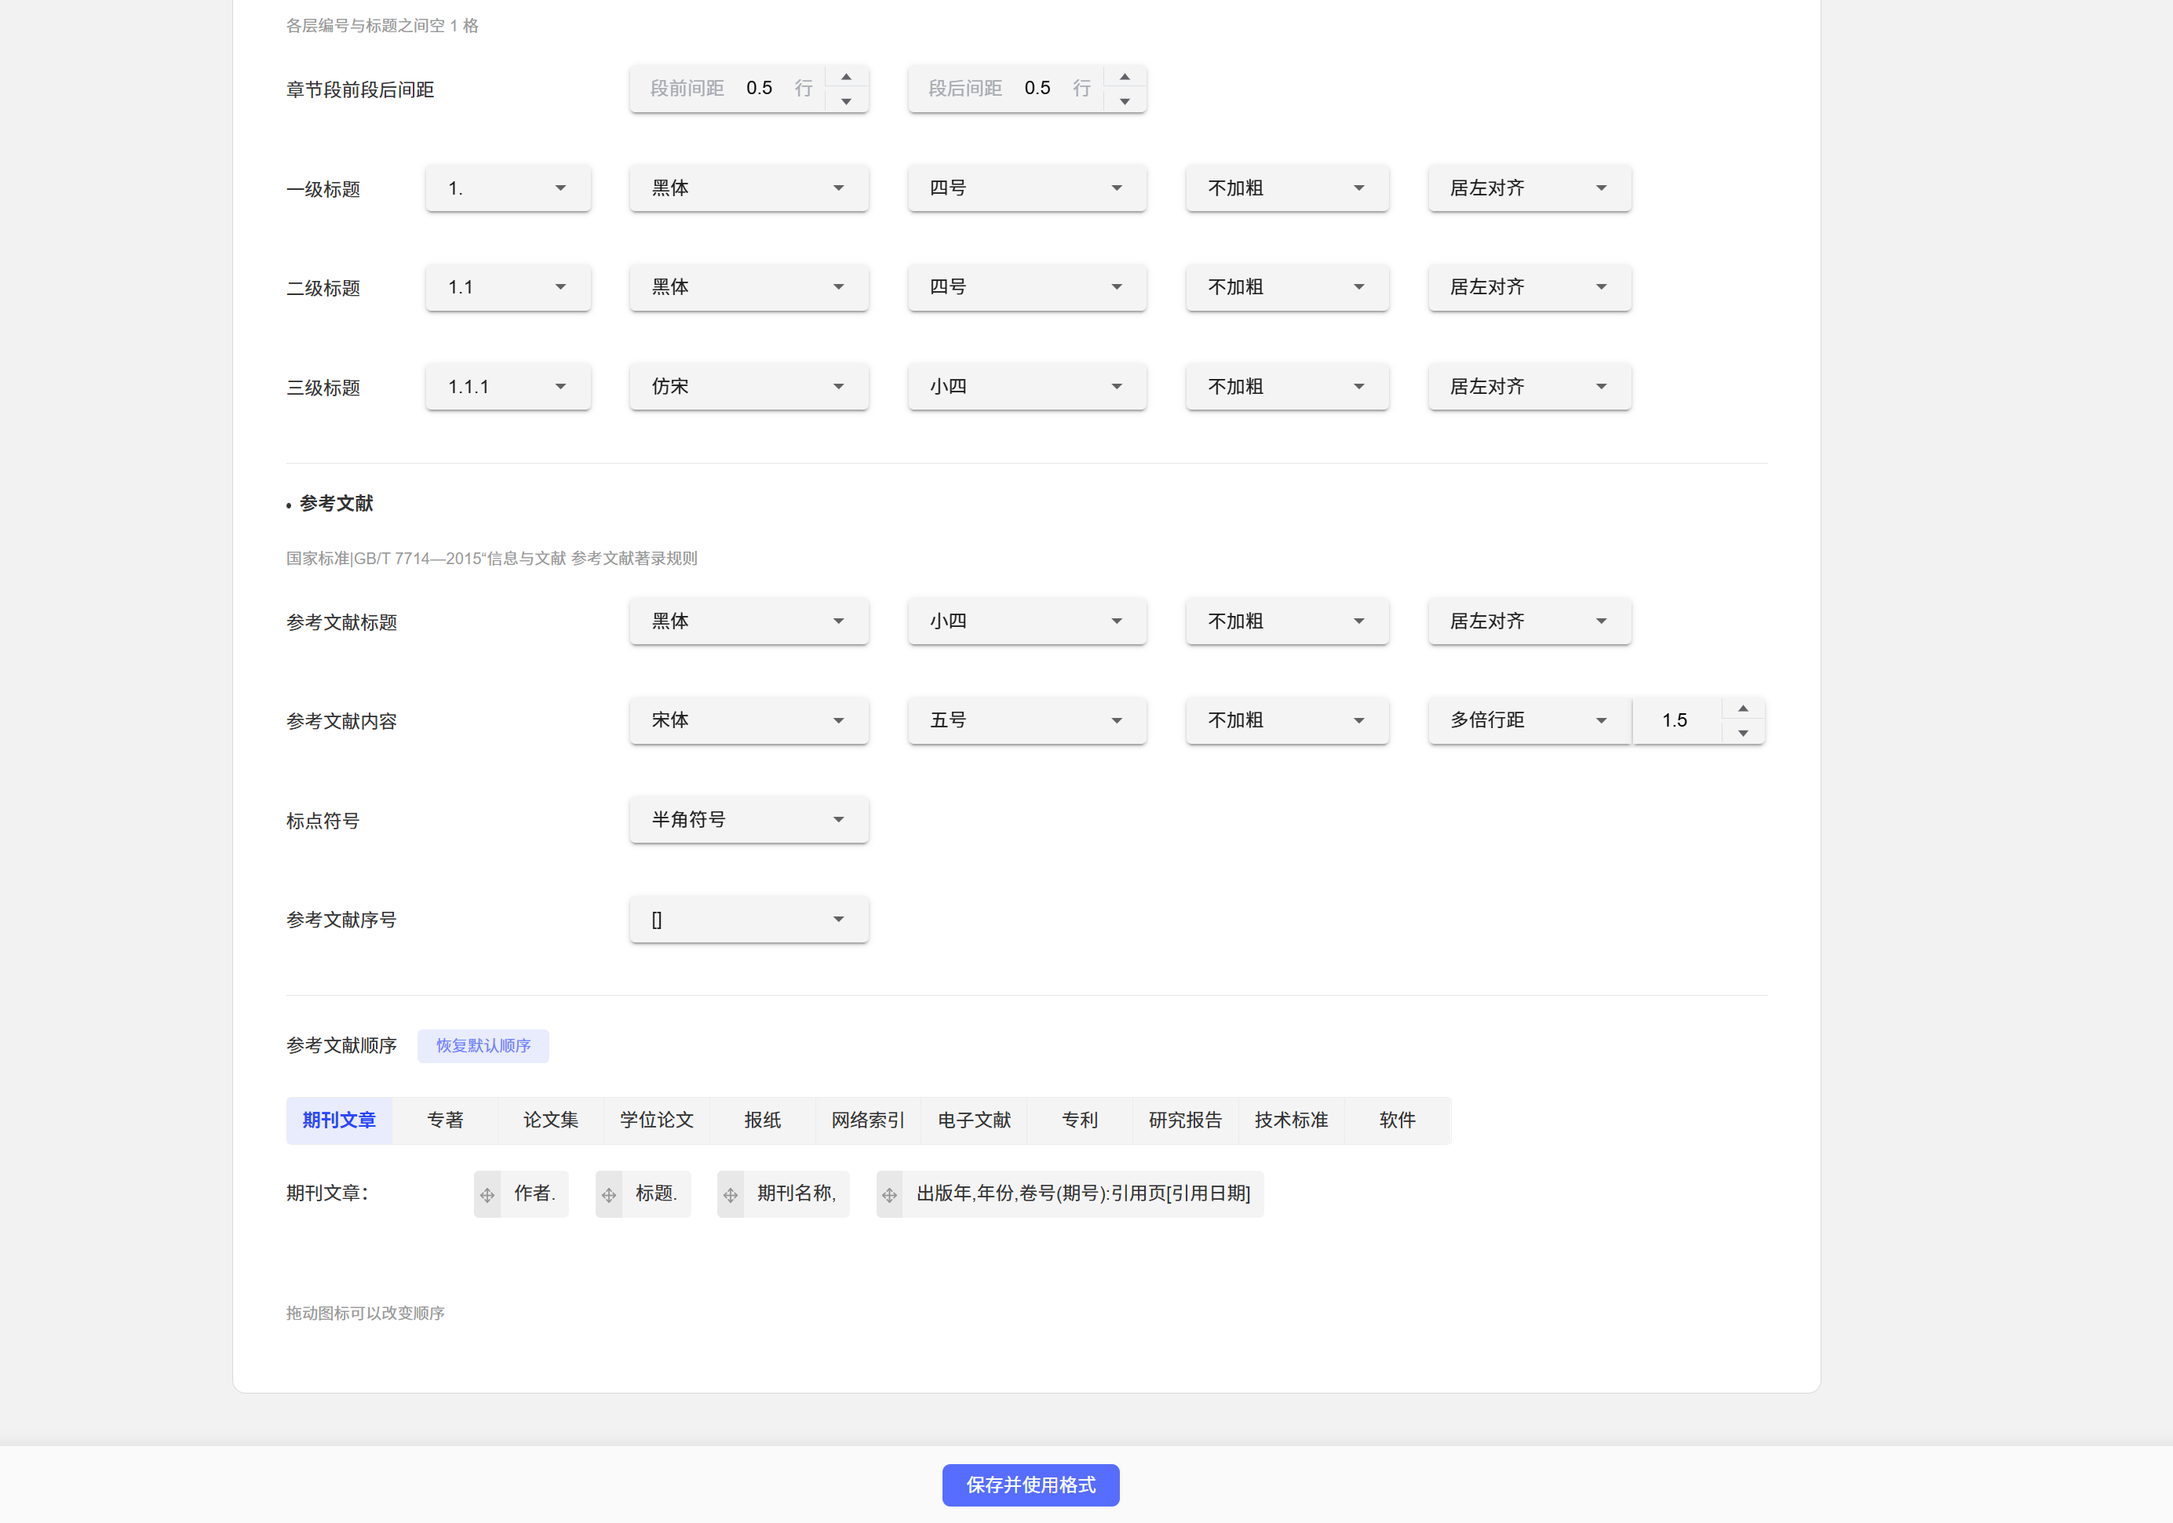The width and height of the screenshot is (2173, 1523).
Task: Open 三级标题 font dropdown showing 仿宋
Action: tap(749, 386)
